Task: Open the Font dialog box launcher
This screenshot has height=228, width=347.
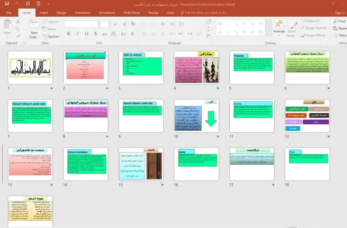Action: click(136, 43)
